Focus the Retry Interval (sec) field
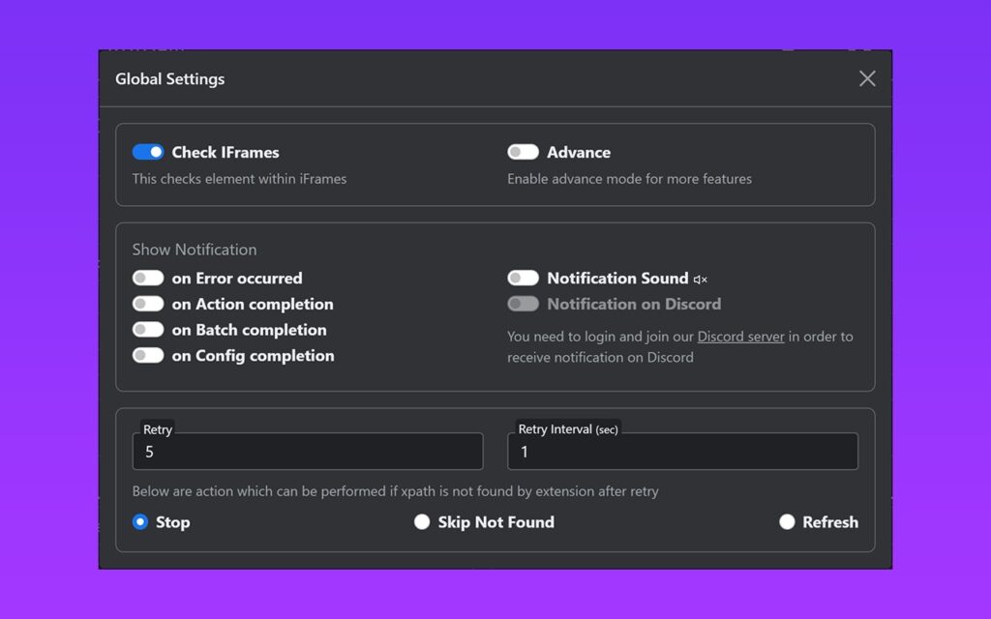The image size is (991, 619). [x=682, y=452]
